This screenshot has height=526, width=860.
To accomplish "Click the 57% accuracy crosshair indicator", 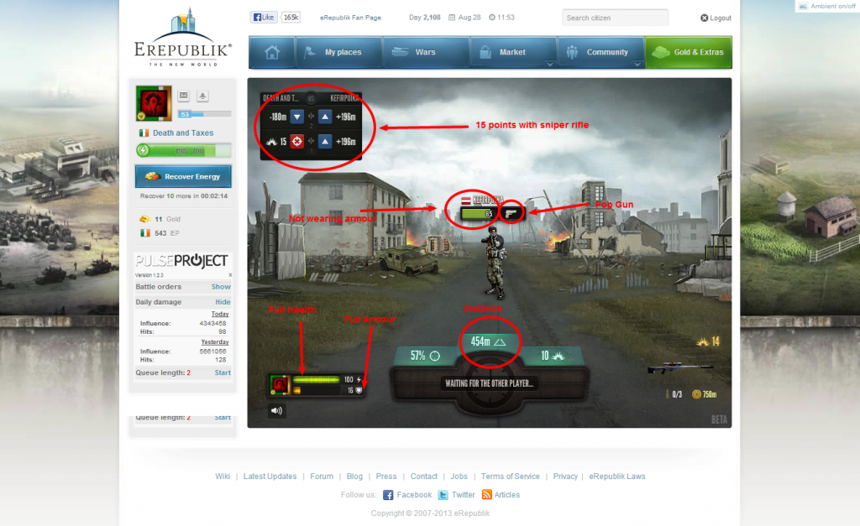I will pos(425,356).
